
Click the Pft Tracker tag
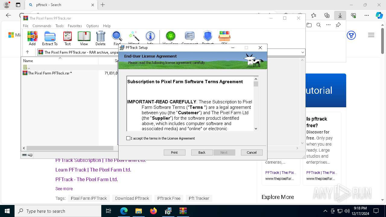click(199, 198)
